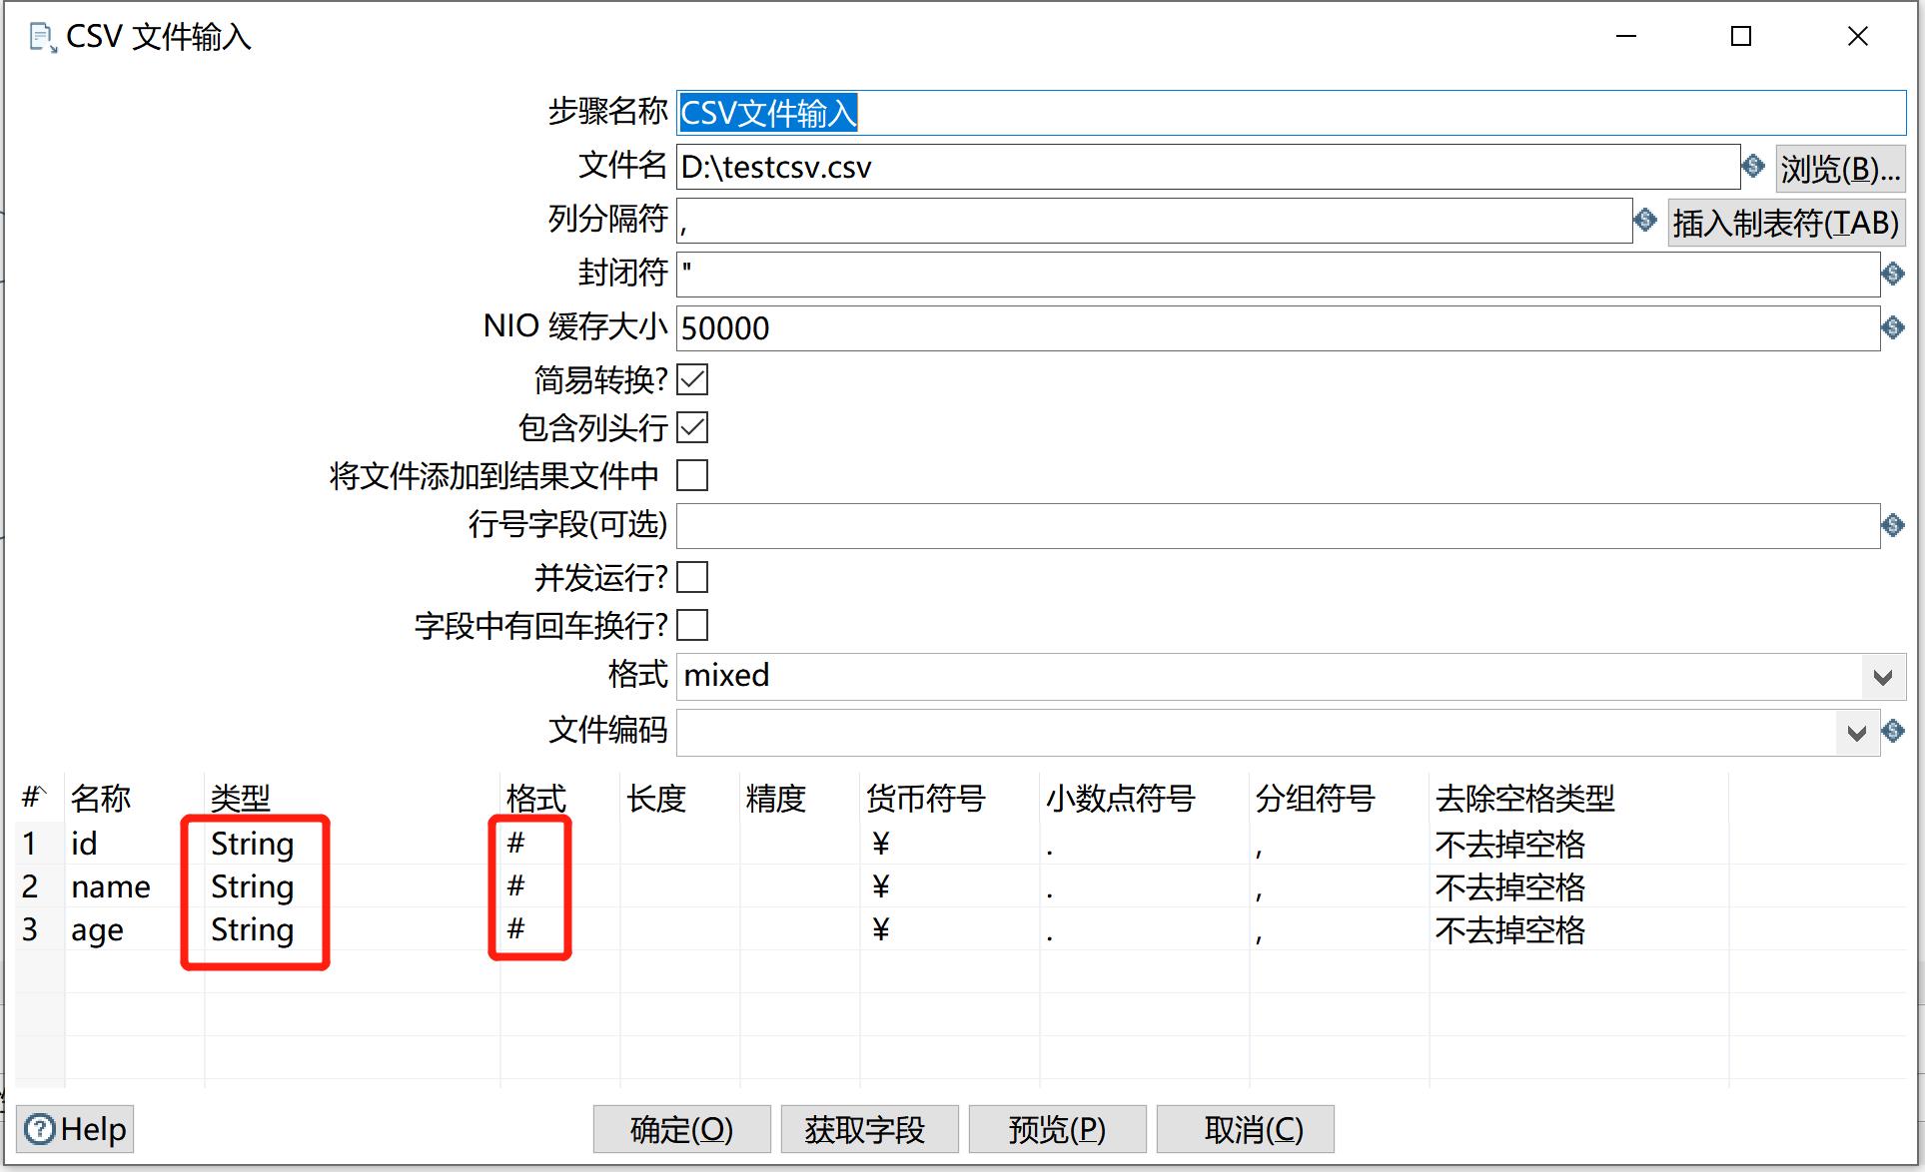
Task: Select the 'id' name cell
Action: coord(134,844)
